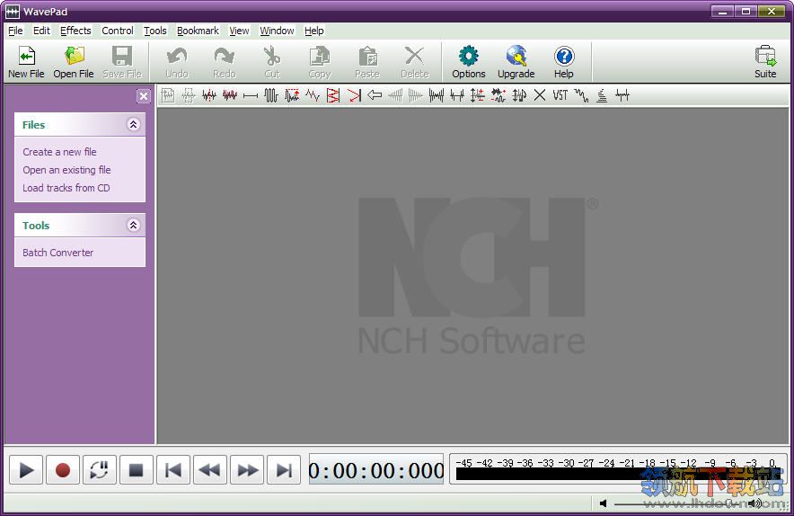This screenshot has width=794, height=516.
Task: Click 'Load tracks from CD' link
Action: [x=66, y=188]
